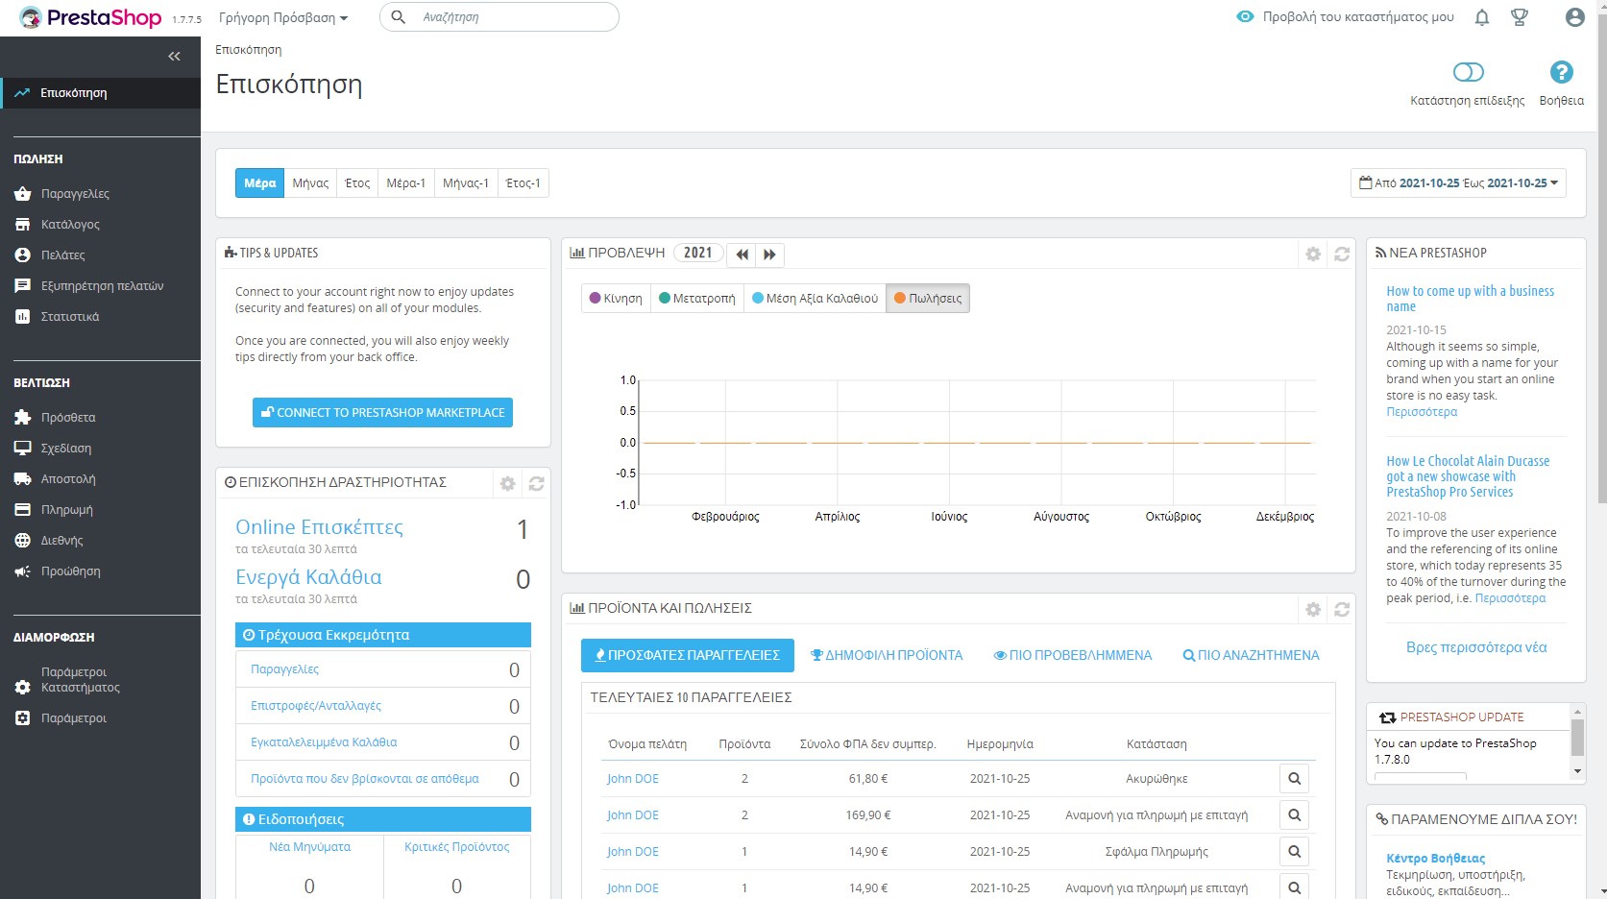The height and width of the screenshot is (899, 1607).
Task: Open the Γρήγορη Πρόσβαση dropdown
Action: 283,18
